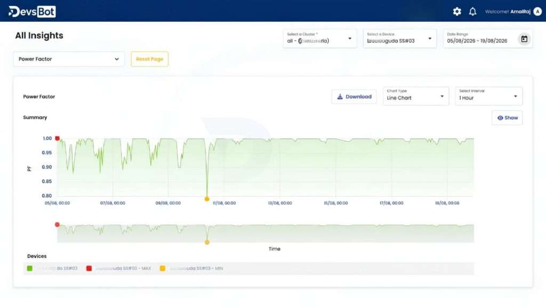Click the 'Time' axis title
Image resolution: width=546 pixels, height=307 pixels.
[x=275, y=249]
